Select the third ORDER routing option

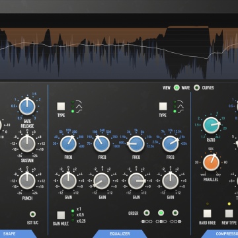[175, 213]
